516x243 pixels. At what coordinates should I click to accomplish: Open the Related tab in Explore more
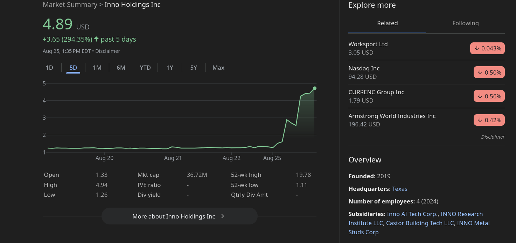point(387,23)
